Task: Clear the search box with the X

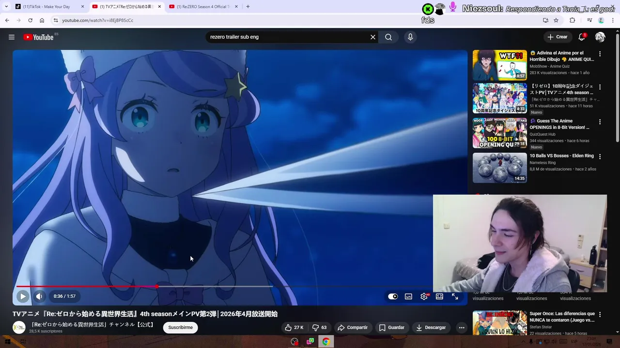Action: (373, 37)
